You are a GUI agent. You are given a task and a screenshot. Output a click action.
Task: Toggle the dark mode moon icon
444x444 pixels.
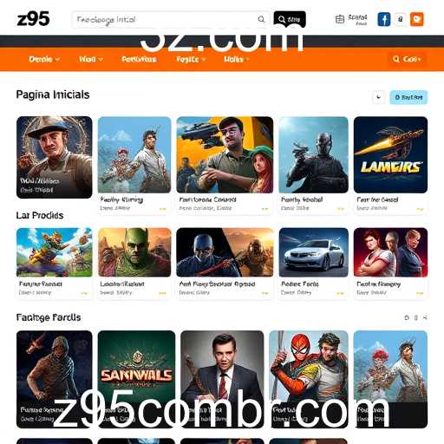tap(378, 97)
